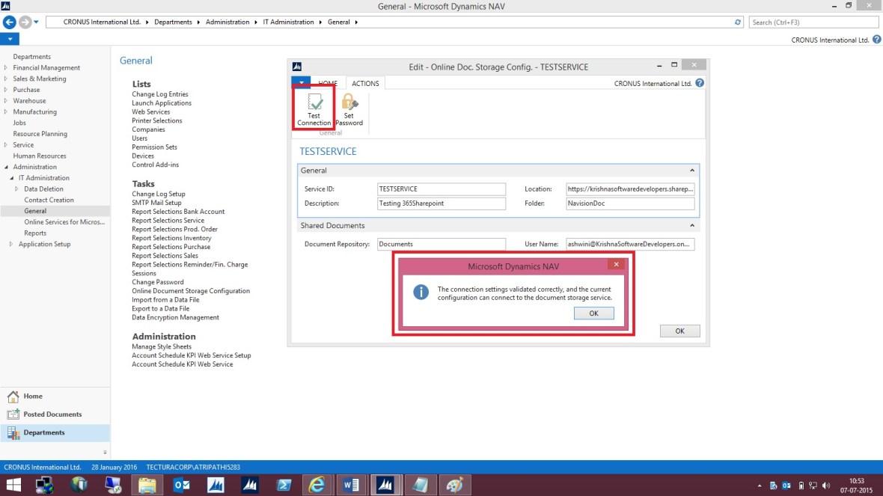The image size is (883, 496).
Task: Select the Posted Documents navigation pane button
Action: click(x=52, y=414)
